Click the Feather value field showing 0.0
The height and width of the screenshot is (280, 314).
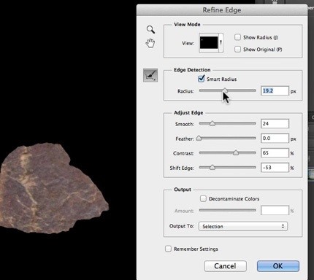pyautogui.click(x=275, y=139)
